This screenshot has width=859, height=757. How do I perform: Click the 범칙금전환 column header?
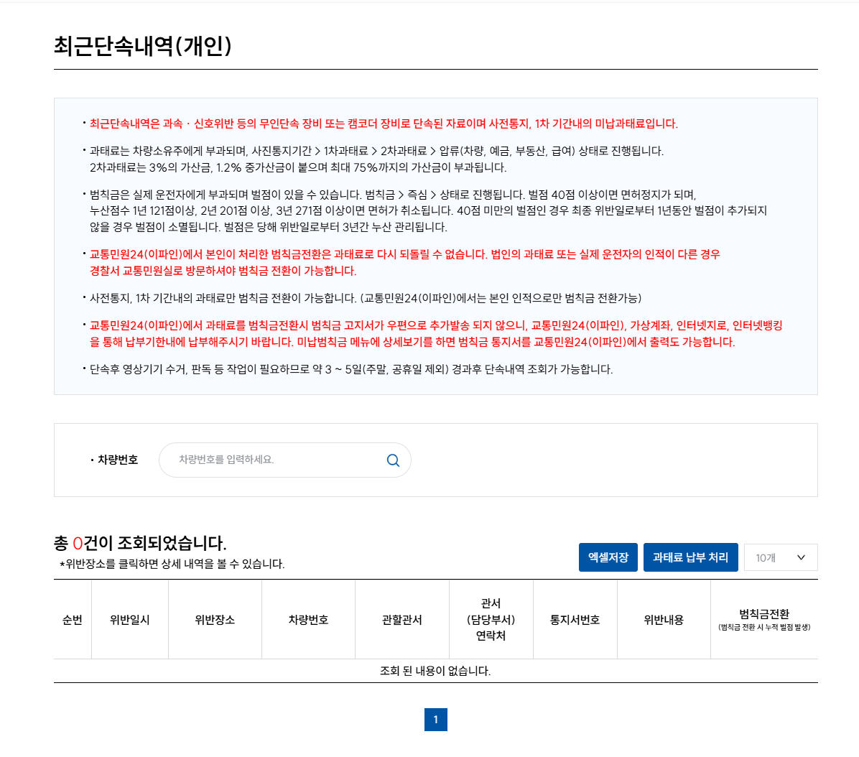pyautogui.click(x=763, y=618)
